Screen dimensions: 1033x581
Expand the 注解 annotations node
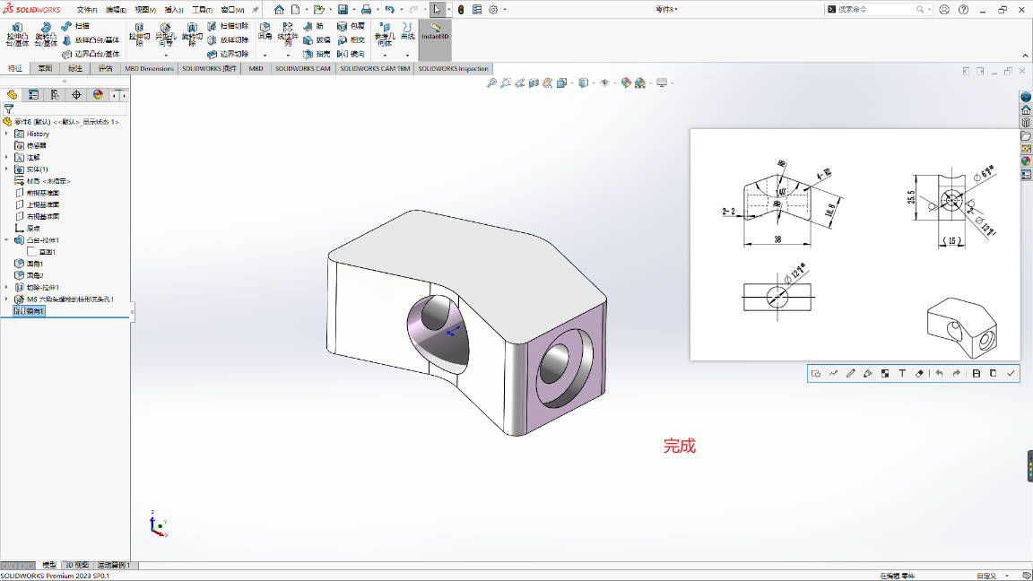pos(6,158)
